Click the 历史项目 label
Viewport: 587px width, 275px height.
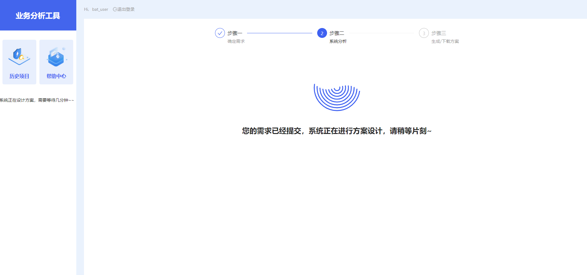[x=19, y=76]
